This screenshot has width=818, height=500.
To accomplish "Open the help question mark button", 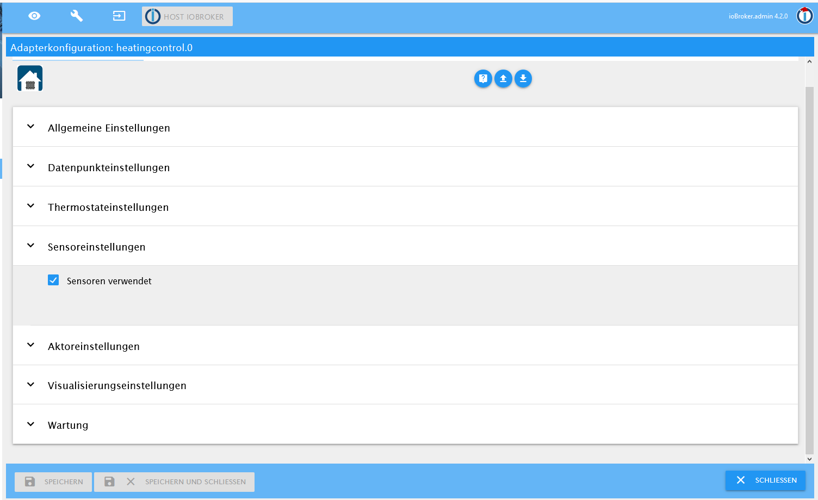I will click(x=483, y=79).
